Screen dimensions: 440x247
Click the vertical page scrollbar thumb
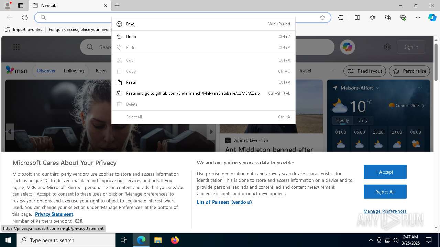click(436, 62)
